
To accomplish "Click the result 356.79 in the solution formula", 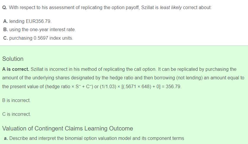I will 173,87.
